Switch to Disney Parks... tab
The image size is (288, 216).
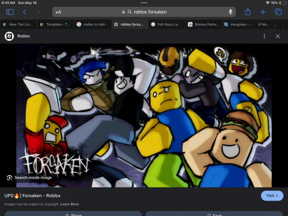click(x=204, y=24)
